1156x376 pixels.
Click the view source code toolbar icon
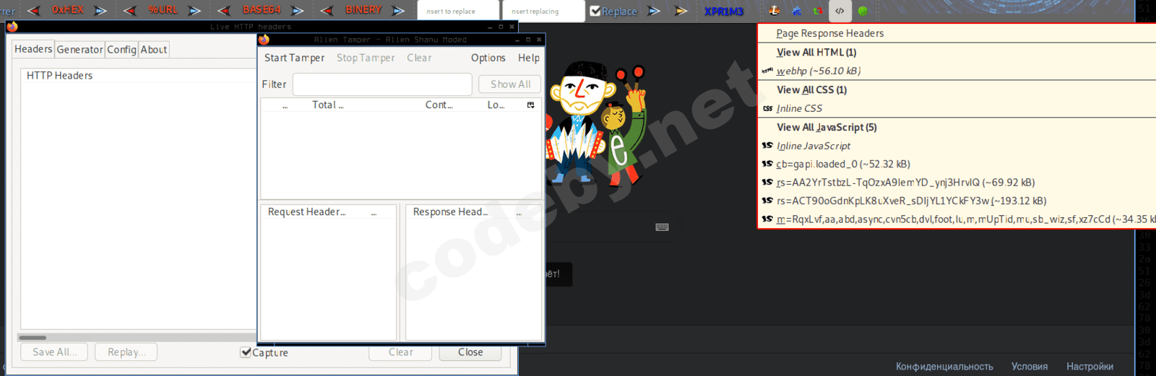point(840,11)
